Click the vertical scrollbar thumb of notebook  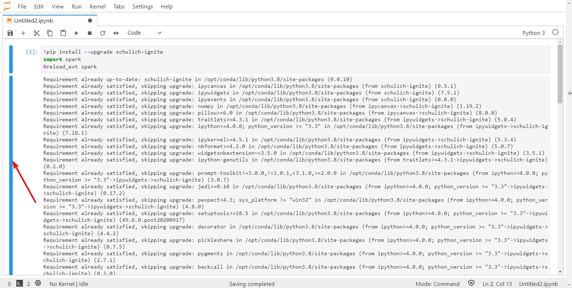[560, 74]
